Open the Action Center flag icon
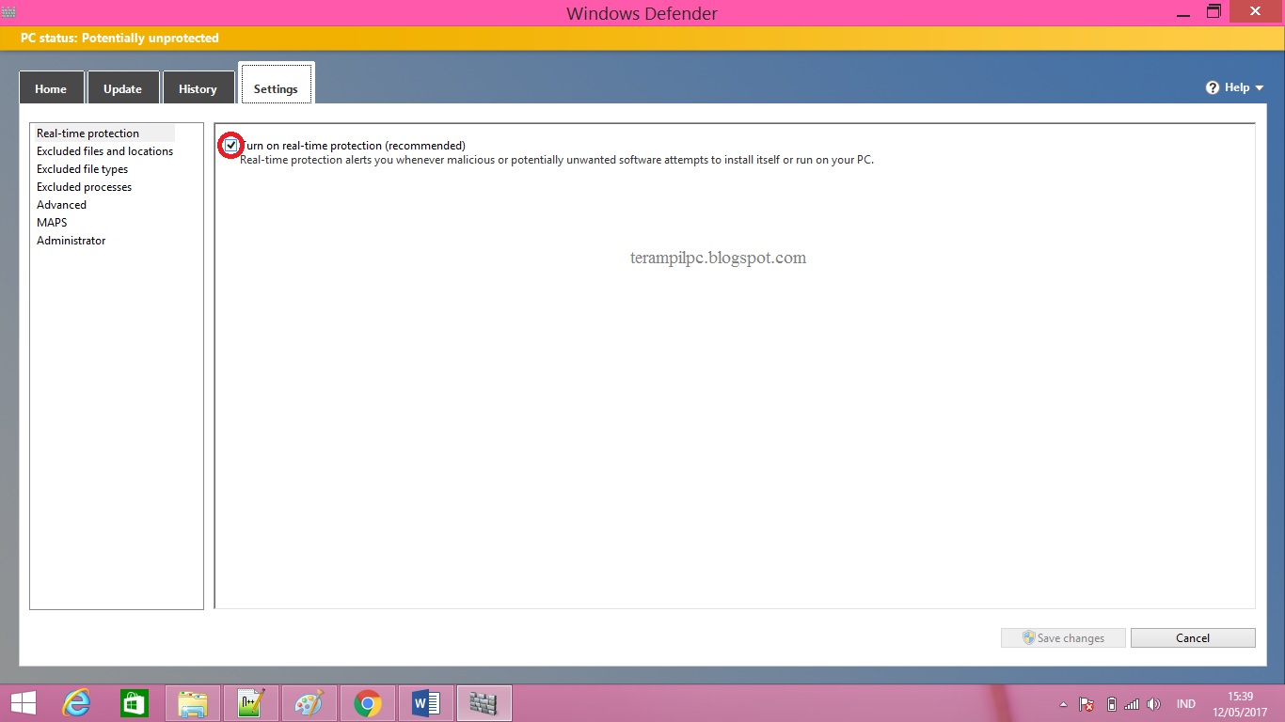The height and width of the screenshot is (722, 1285). (1087, 704)
